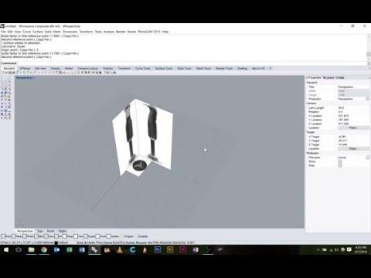
Task: Toggle Gumball in status bar
Action: (131, 242)
